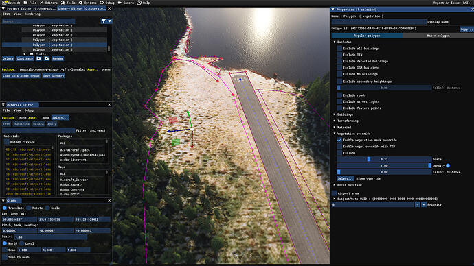This screenshot has height=266, width=474.
Task: Collapse the Material Editor panel arrow
Action: pos(3,105)
